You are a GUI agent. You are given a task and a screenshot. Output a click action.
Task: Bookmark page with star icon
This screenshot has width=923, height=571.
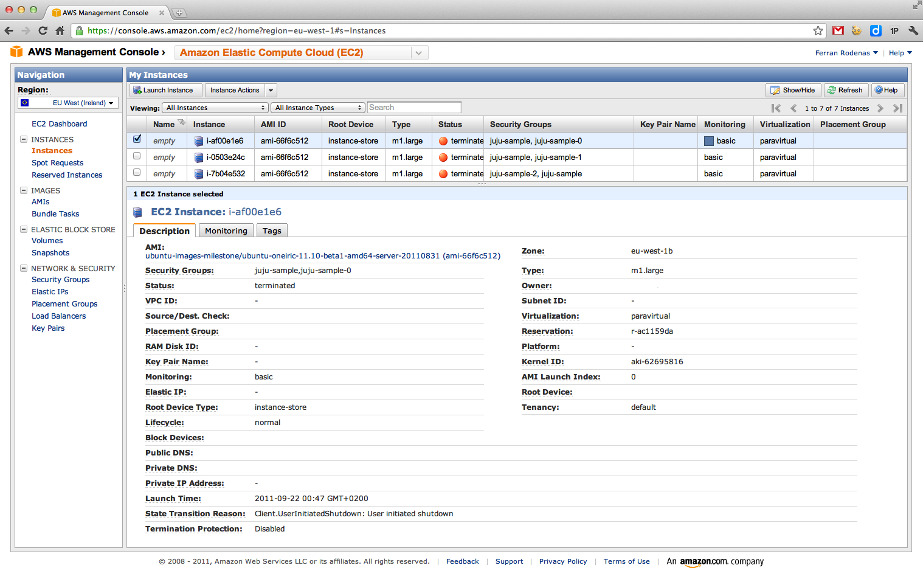[x=818, y=30]
